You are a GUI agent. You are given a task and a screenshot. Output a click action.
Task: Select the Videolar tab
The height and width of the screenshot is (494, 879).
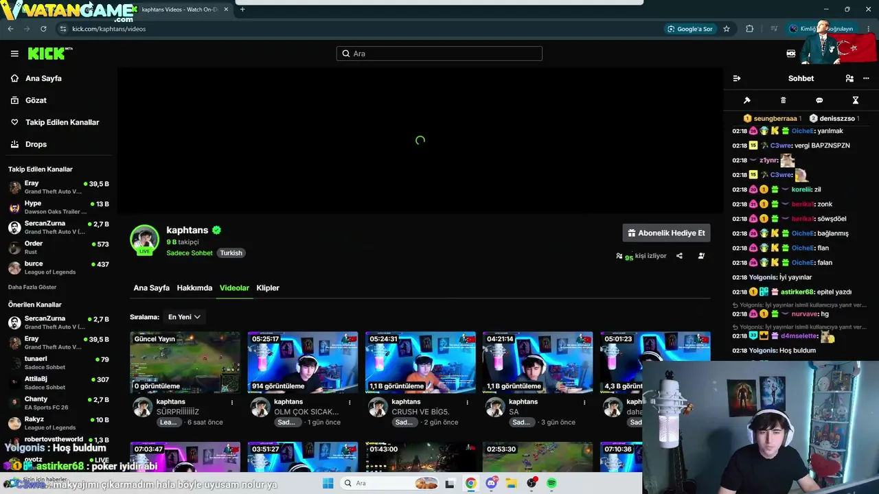[x=234, y=288]
